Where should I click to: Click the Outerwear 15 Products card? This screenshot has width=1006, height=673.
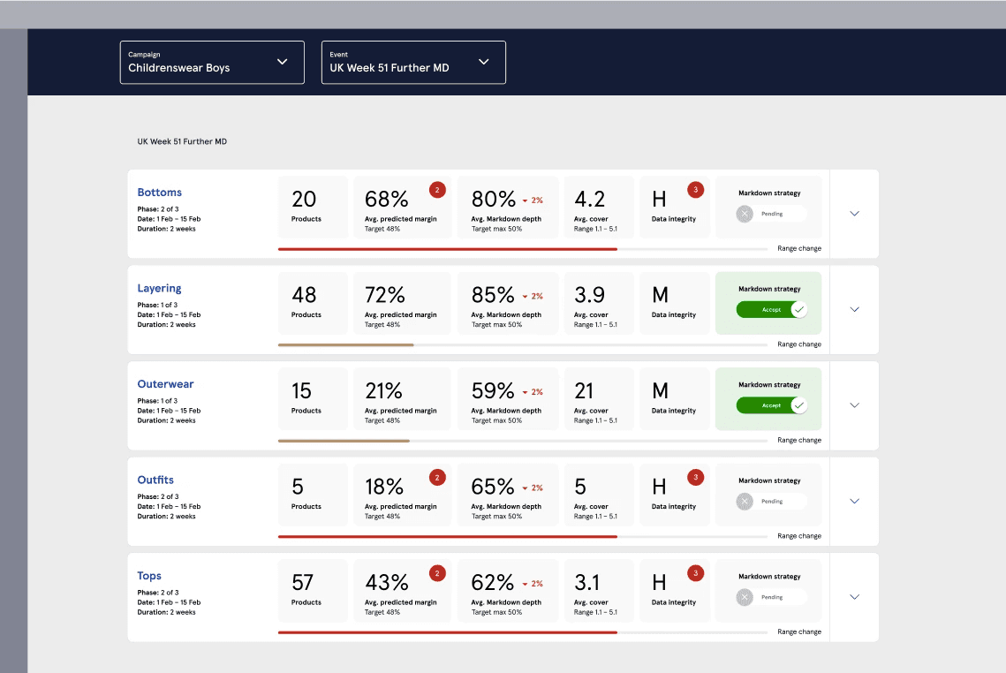[313, 398]
